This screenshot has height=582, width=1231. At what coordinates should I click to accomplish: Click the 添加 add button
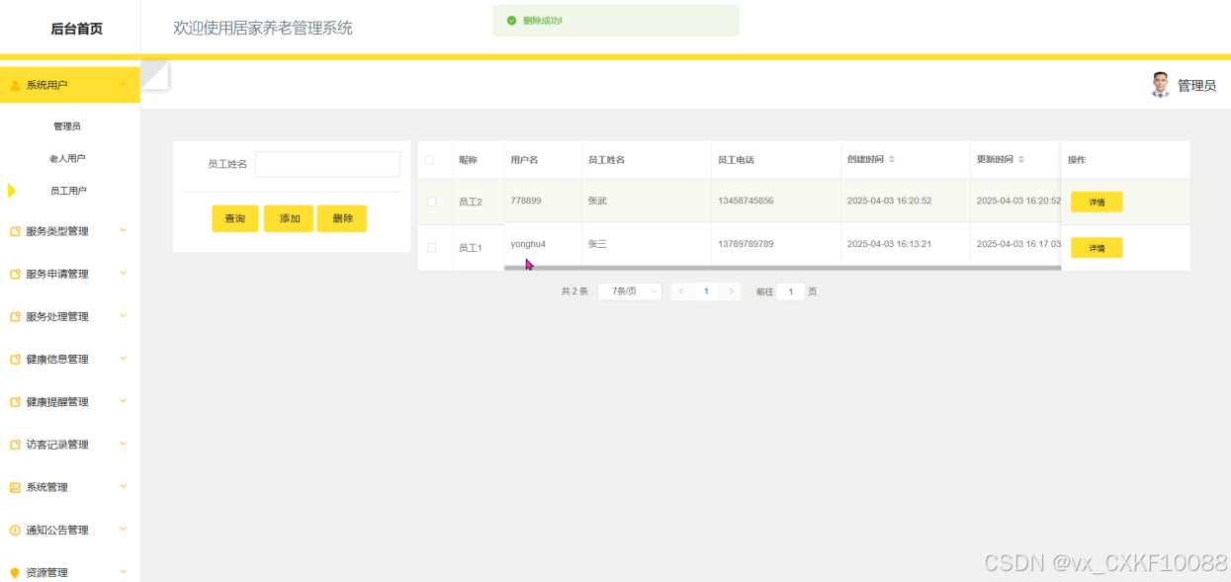(x=289, y=218)
